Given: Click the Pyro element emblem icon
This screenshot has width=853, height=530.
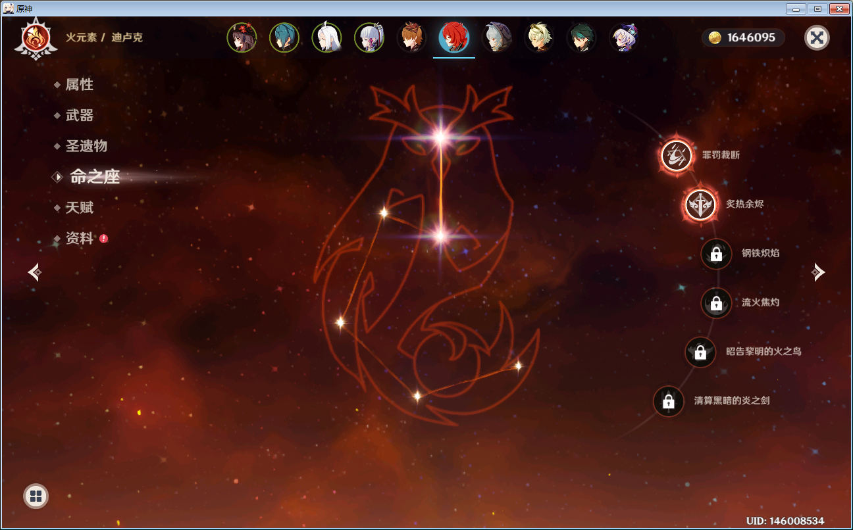Looking at the screenshot, I should pos(32,37).
